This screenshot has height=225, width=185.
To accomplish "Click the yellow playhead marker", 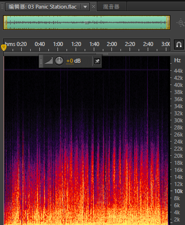I will pyautogui.click(x=4, y=48).
